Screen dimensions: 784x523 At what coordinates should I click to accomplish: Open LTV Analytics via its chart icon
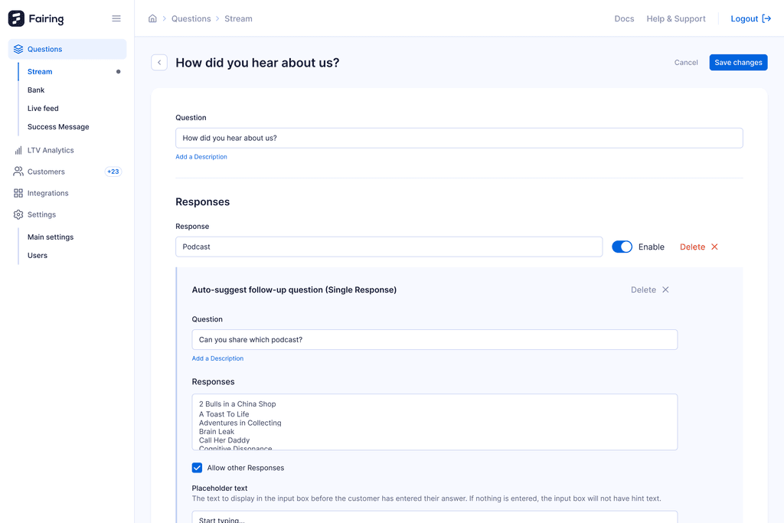coord(17,150)
